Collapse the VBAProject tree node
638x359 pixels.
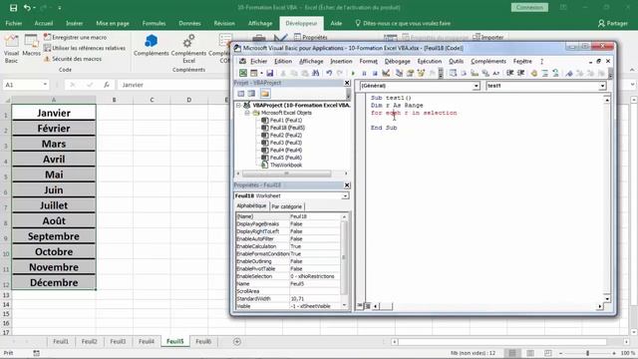click(239, 105)
